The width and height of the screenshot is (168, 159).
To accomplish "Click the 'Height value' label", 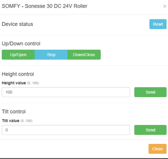I will pyautogui.click(x=14, y=83).
